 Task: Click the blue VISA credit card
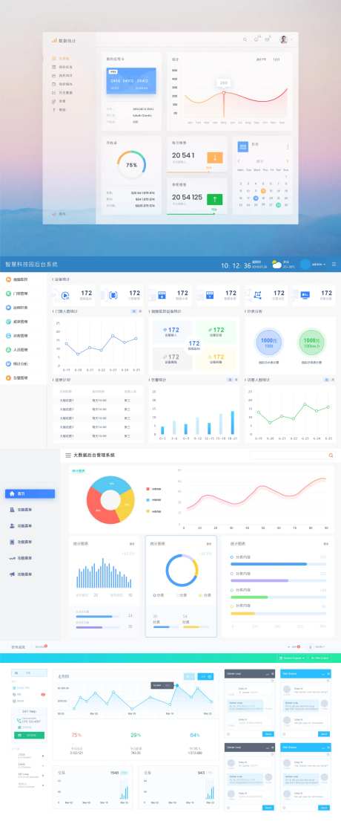click(x=131, y=81)
